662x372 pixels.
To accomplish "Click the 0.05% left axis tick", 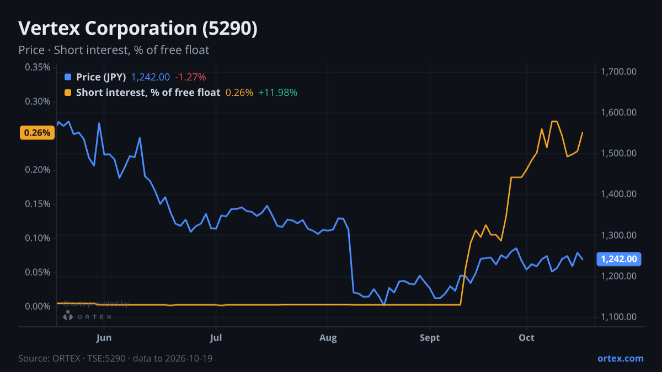I will coord(38,272).
